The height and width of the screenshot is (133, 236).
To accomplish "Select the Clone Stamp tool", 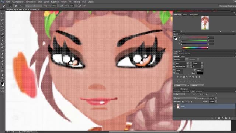I will (3, 40).
